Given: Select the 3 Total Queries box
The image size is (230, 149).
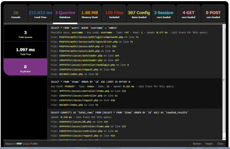Looking at the screenshot, I should click(x=25, y=33).
